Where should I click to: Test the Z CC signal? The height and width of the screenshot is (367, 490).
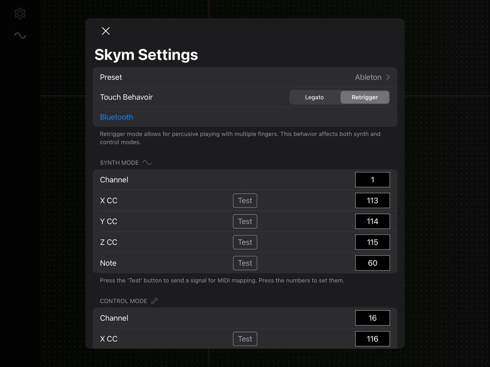(x=245, y=243)
